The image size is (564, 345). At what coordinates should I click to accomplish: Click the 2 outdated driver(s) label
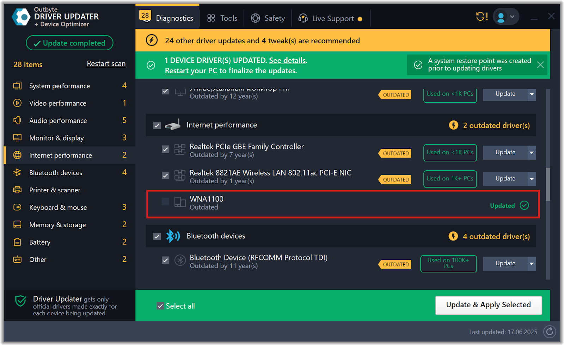tap(496, 125)
